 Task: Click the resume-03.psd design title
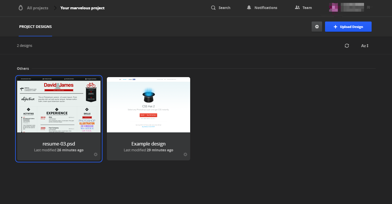point(59,144)
